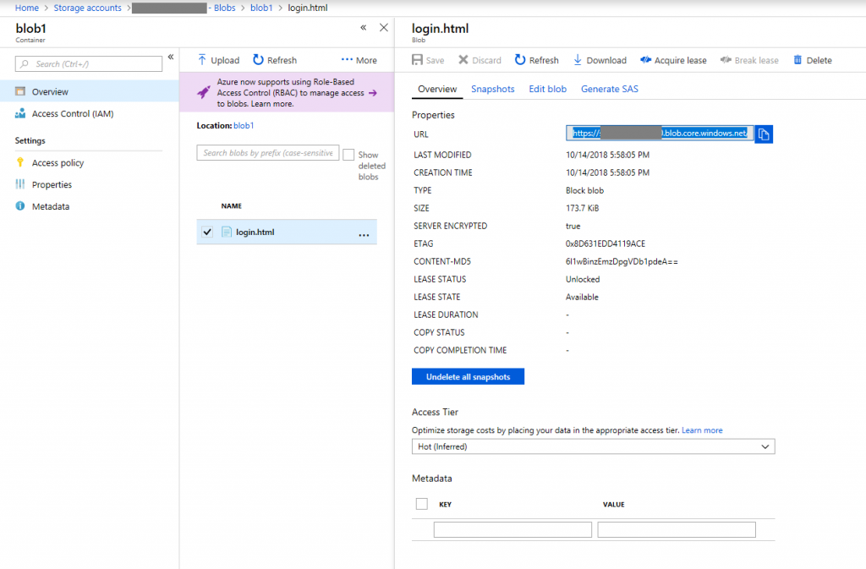Open the Access Tier Learn more link

coord(702,430)
